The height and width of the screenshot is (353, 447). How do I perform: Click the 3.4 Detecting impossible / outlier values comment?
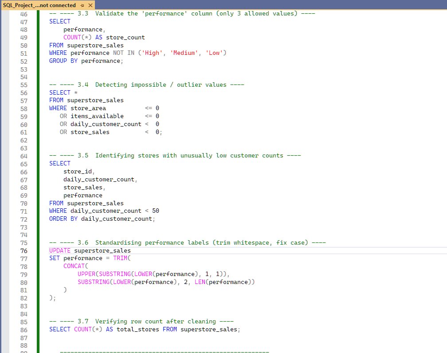[147, 84]
